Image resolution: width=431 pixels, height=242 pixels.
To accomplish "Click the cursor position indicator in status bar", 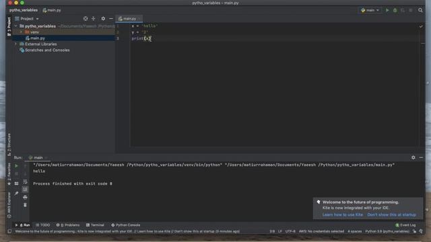I will tap(272, 231).
